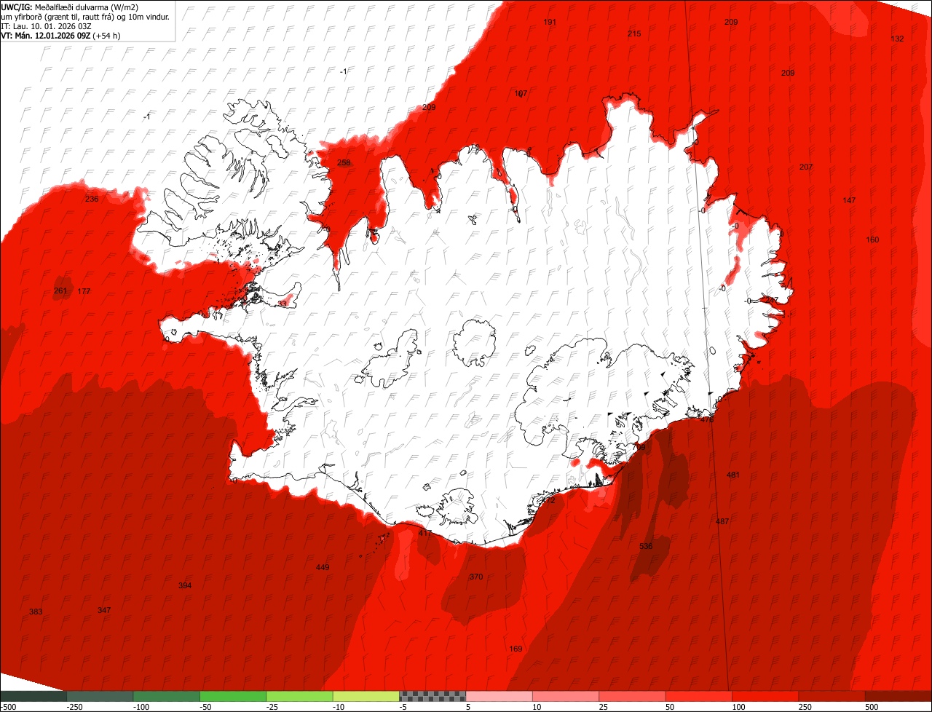Click the map value "347"
Image resolution: width=932 pixels, height=712 pixels.
(x=104, y=610)
